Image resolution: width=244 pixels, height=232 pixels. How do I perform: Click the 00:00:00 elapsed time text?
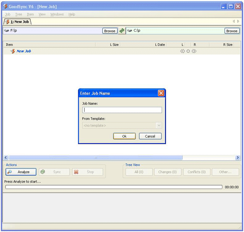(232, 187)
